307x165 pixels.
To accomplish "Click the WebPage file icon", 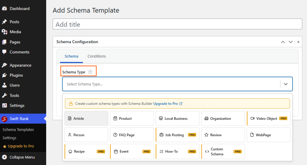I will [252, 135].
